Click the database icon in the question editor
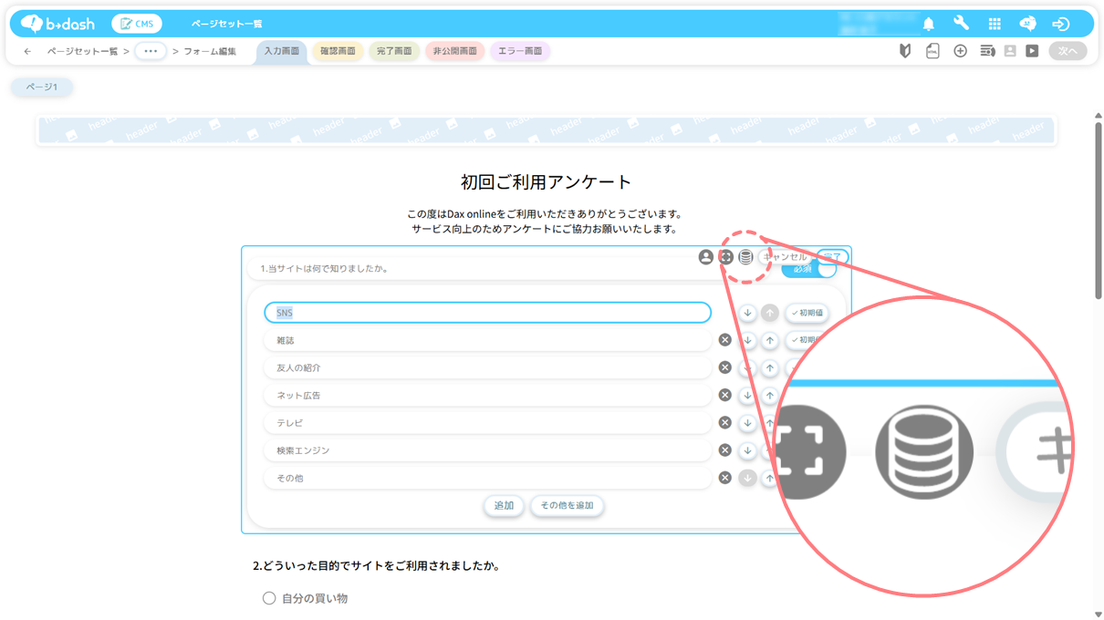The height and width of the screenshot is (620, 1104). (x=745, y=257)
